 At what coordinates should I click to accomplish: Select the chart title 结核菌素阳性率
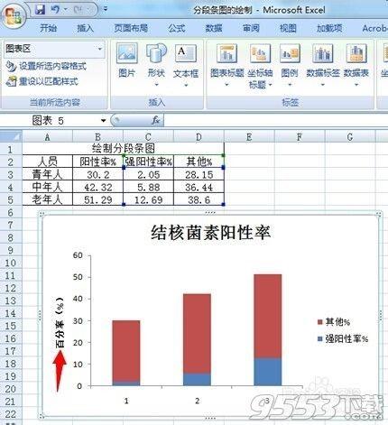[210, 233]
